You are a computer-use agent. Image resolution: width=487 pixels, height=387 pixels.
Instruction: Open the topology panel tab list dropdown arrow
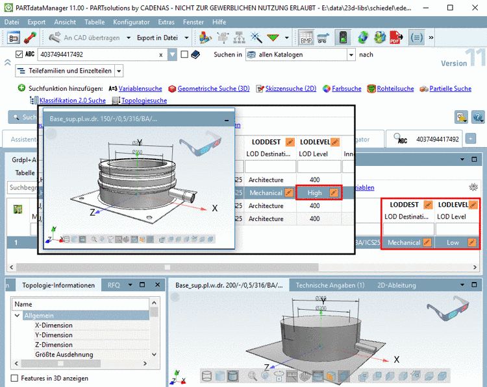coord(130,285)
